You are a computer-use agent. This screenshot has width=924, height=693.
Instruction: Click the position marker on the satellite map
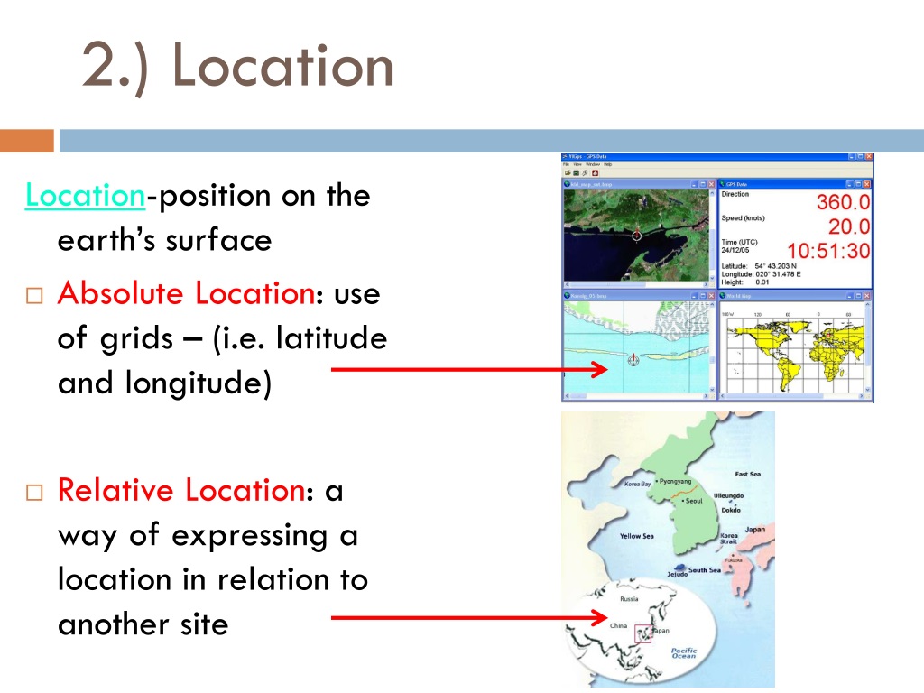(x=636, y=236)
